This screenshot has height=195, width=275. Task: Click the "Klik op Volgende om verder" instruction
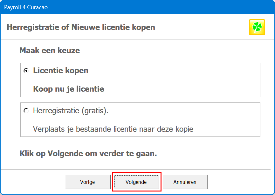[88, 154]
